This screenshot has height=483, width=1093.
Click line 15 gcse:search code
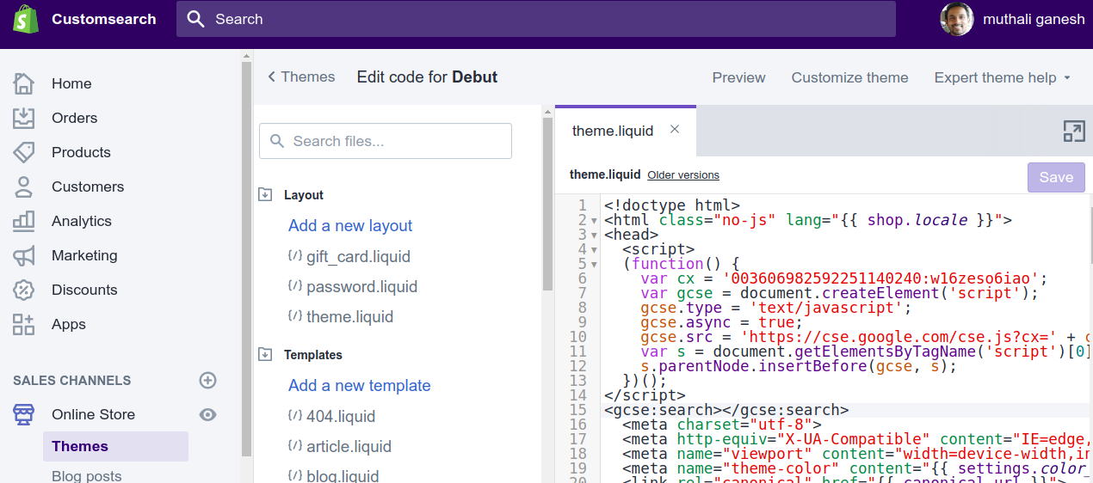click(x=726, y=410)
